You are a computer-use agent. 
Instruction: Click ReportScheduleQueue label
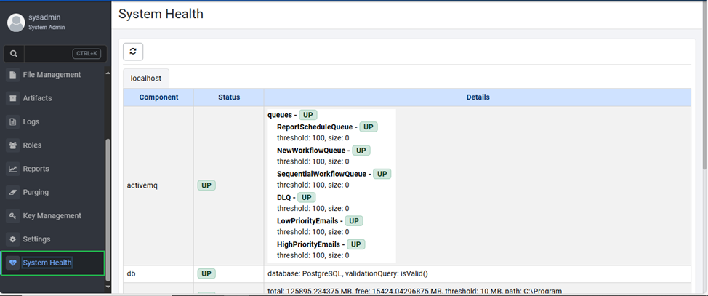click(x=315, y=127)
